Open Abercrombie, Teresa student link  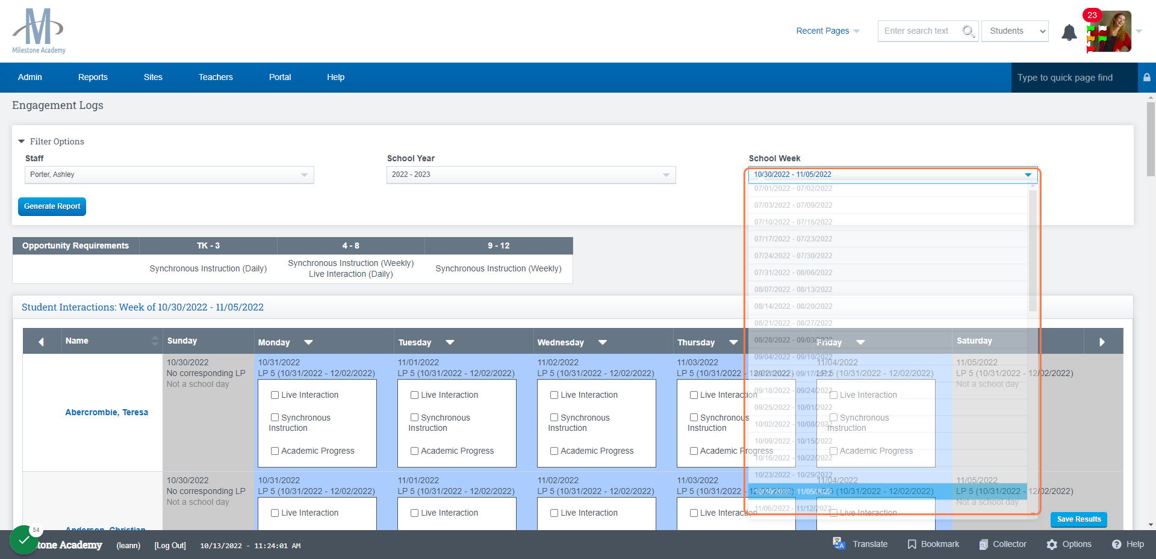coord(107,412)
